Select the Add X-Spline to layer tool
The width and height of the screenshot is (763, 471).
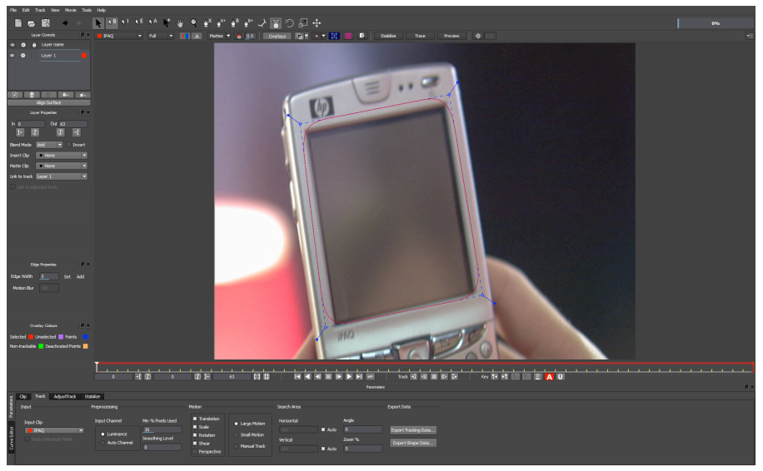[221, 22]
